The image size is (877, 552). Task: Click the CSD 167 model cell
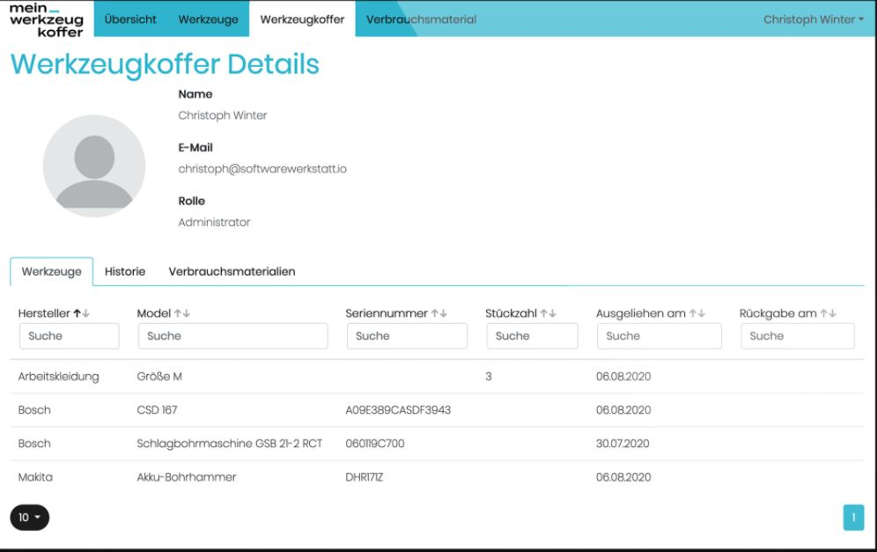[157, 410]
